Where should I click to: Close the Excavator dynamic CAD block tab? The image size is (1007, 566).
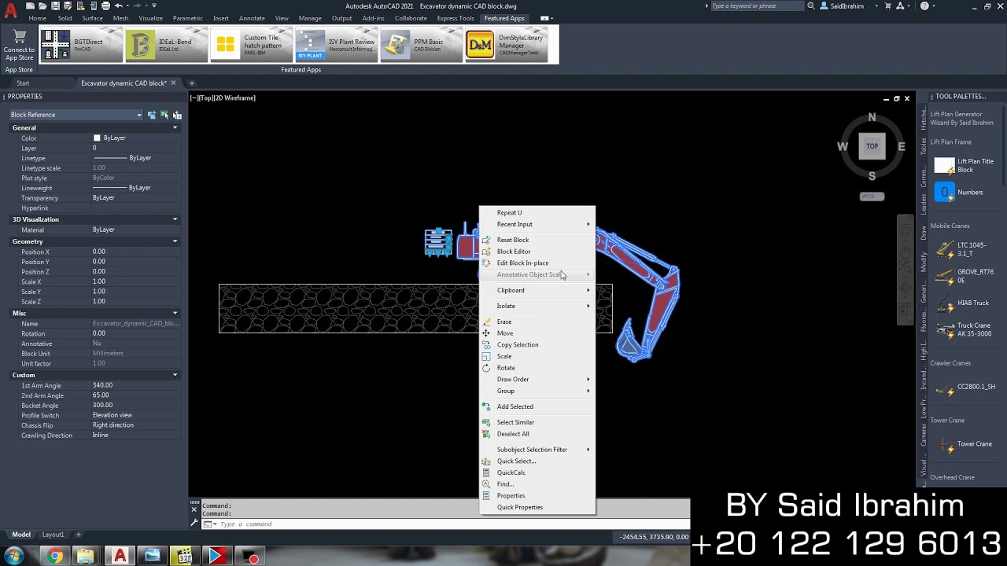tap(173, 83)
